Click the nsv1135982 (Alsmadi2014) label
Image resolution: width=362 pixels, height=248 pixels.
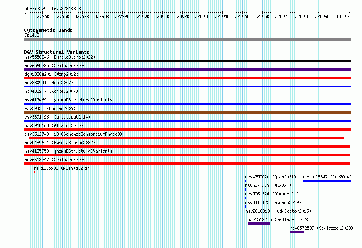coord(63,168)
